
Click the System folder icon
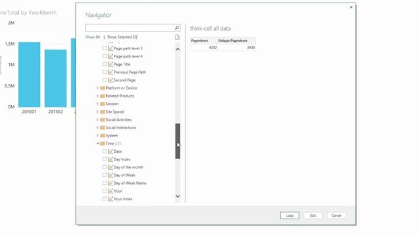pos(102,135)
